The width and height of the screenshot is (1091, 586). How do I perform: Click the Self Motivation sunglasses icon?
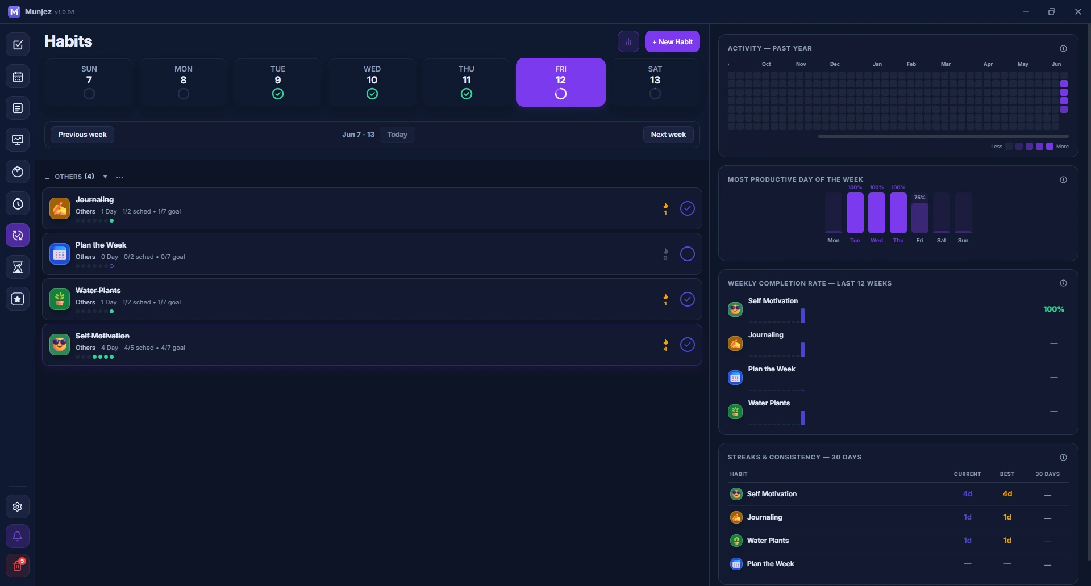point(60,345)
